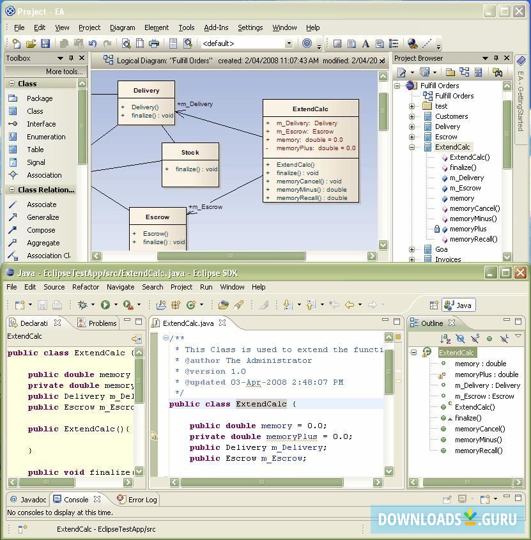The image size is (531, 540).
Task: Click the Eclipse Debug bug icon
Action: (82, 305)
